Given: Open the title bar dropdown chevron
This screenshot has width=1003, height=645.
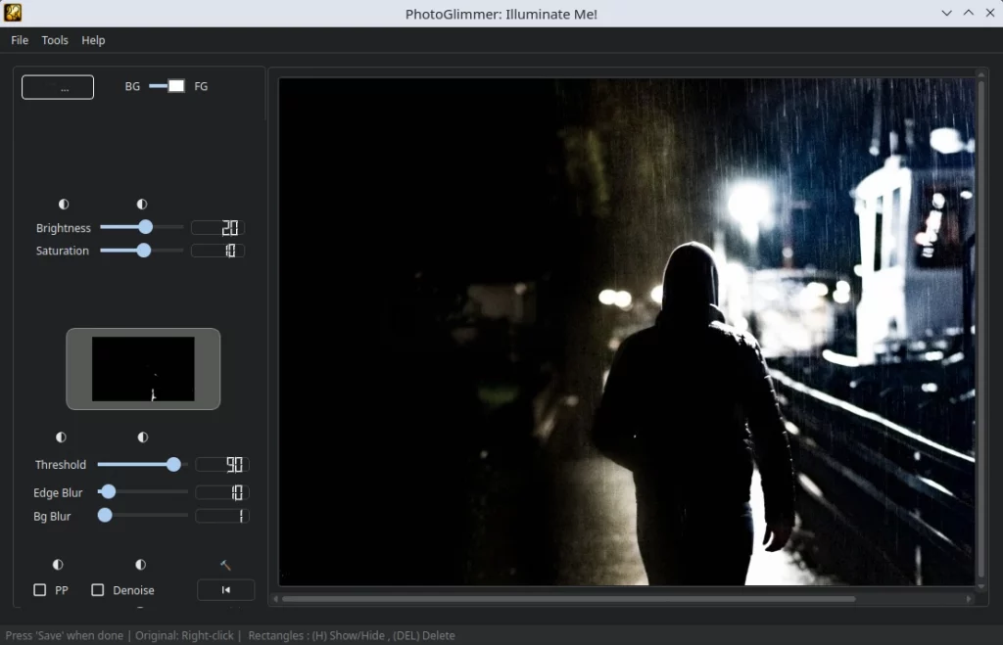Looking at the screenshot, I should [945, 13].
